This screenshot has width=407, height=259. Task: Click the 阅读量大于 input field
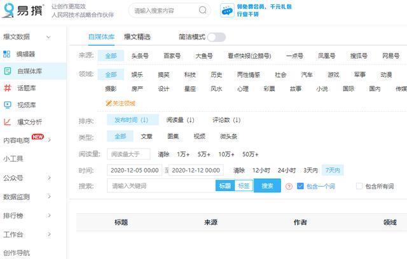coord(128,154)
